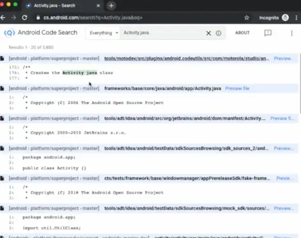Screen dimensions: 301x238
Task: Open the Incognito profile icon
Action: (x=285, y=17)
